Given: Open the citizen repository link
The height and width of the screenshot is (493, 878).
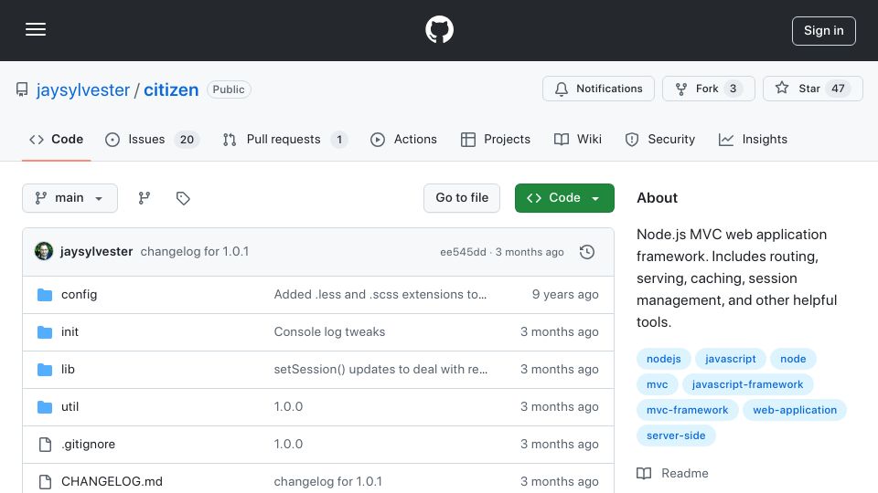Looking at the screenshot, I should pos(171,89).
